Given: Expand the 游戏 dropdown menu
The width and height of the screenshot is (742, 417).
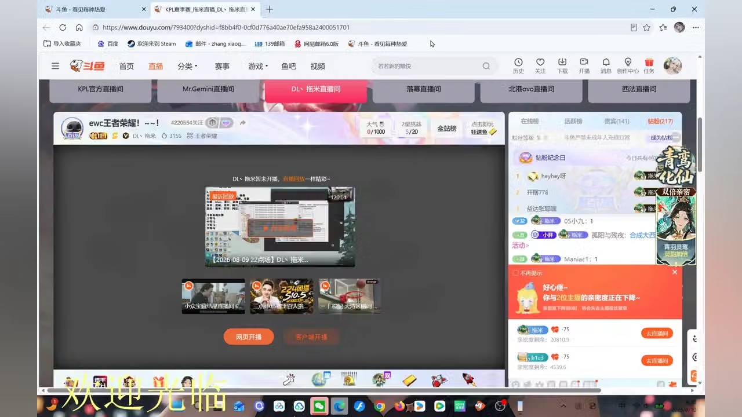Looking at the screenshot, I should click(x=258, y=66).
